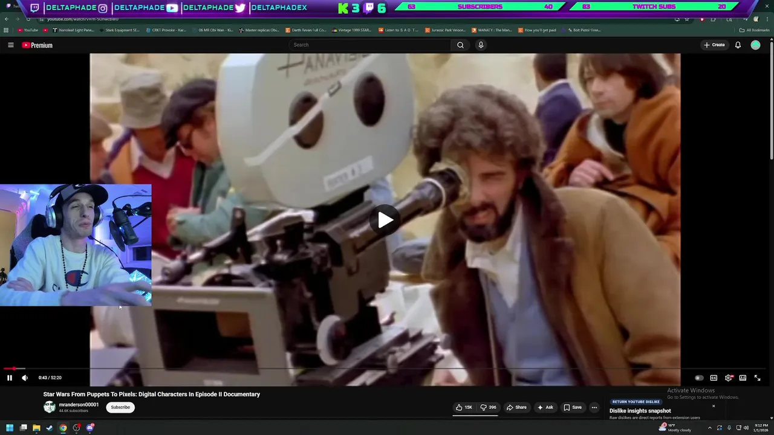Open the taskbar weather widget
Viewport: 774px width, 435px height.
[675, 428]
